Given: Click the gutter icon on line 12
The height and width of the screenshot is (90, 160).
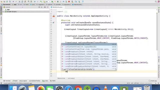Looking at the screenshot, I should 54,16.
